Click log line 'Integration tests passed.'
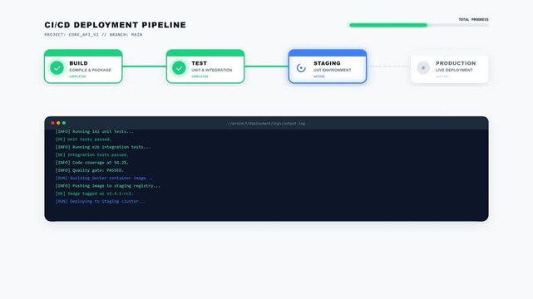The height and width of the screenshot is (299, 533). 91,154
